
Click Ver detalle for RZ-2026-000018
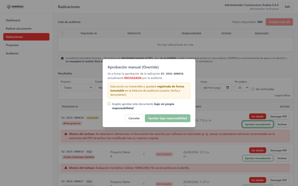point(258,150)
